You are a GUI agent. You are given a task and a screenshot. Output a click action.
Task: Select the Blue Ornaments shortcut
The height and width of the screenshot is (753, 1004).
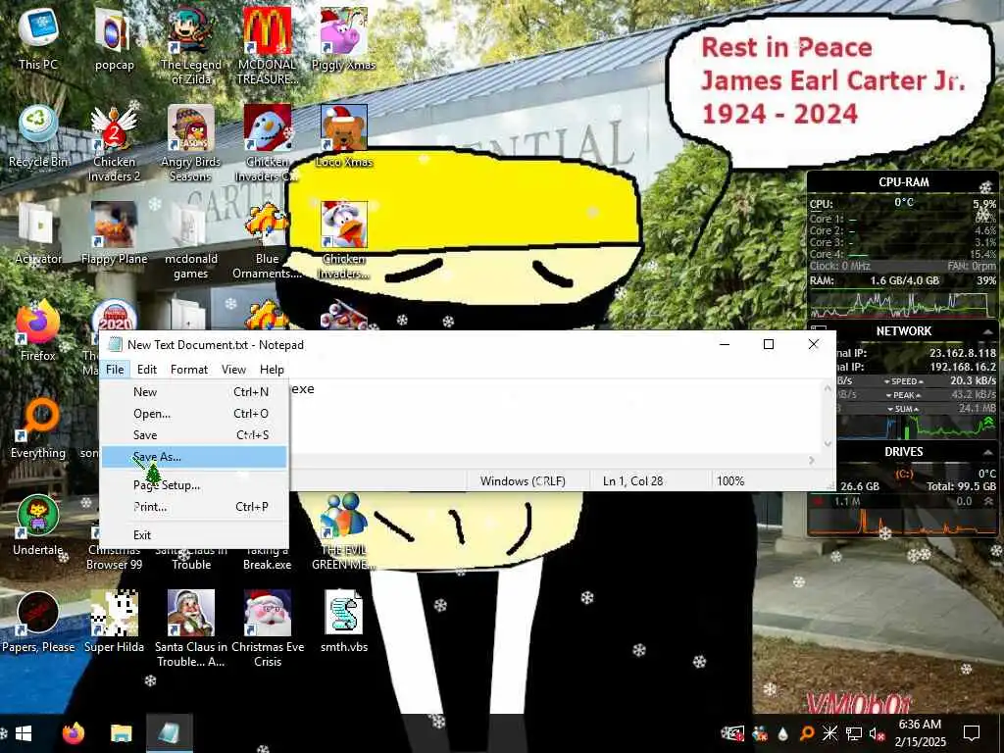click(267, 241)
